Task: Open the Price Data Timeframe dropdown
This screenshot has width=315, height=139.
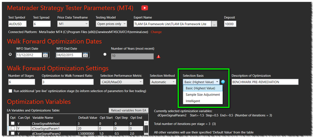Action: click(73, 24)
